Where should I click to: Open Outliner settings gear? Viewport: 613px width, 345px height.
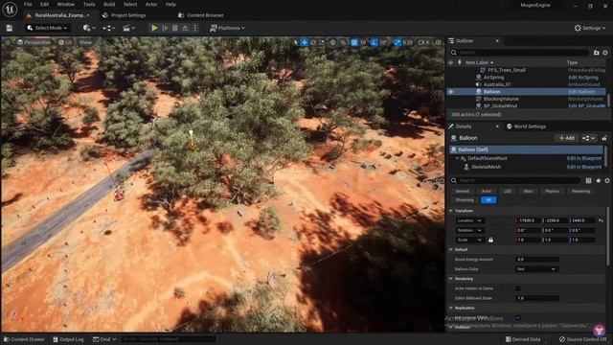tap(605, 53)
